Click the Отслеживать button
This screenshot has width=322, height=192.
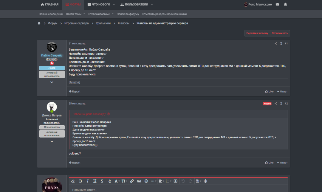pyautogui.click(x=280, y=33)
